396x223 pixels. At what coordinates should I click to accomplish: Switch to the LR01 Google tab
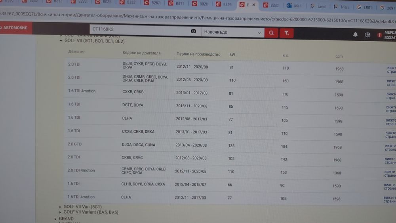tap(365, 8)
